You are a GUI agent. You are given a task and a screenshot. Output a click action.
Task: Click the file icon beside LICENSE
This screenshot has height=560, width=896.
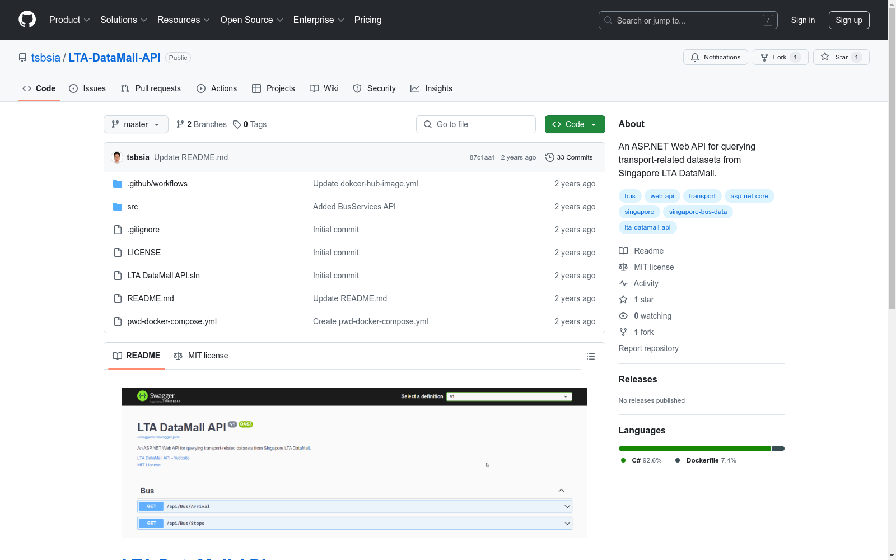click(x=118, y=253)
